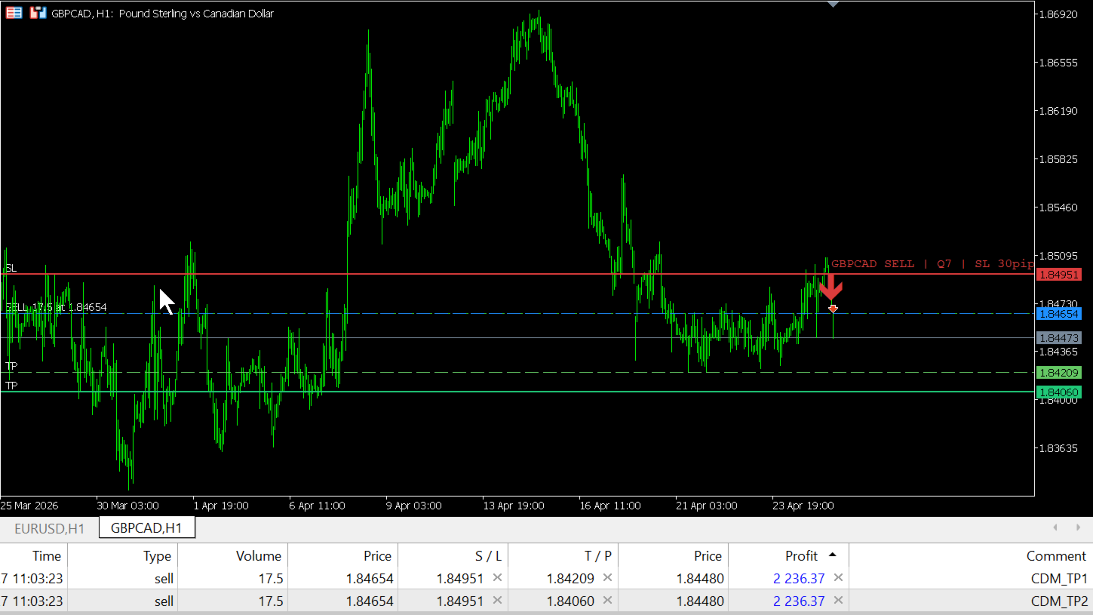Viewport: 1093px width, 615px height.
Task: Click the "30 Mar 03:00" time axis label
Action: coord(127,506)
